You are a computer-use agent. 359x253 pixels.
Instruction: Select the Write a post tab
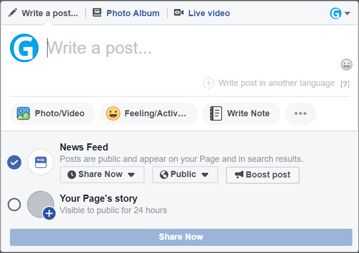click(43, 13)
